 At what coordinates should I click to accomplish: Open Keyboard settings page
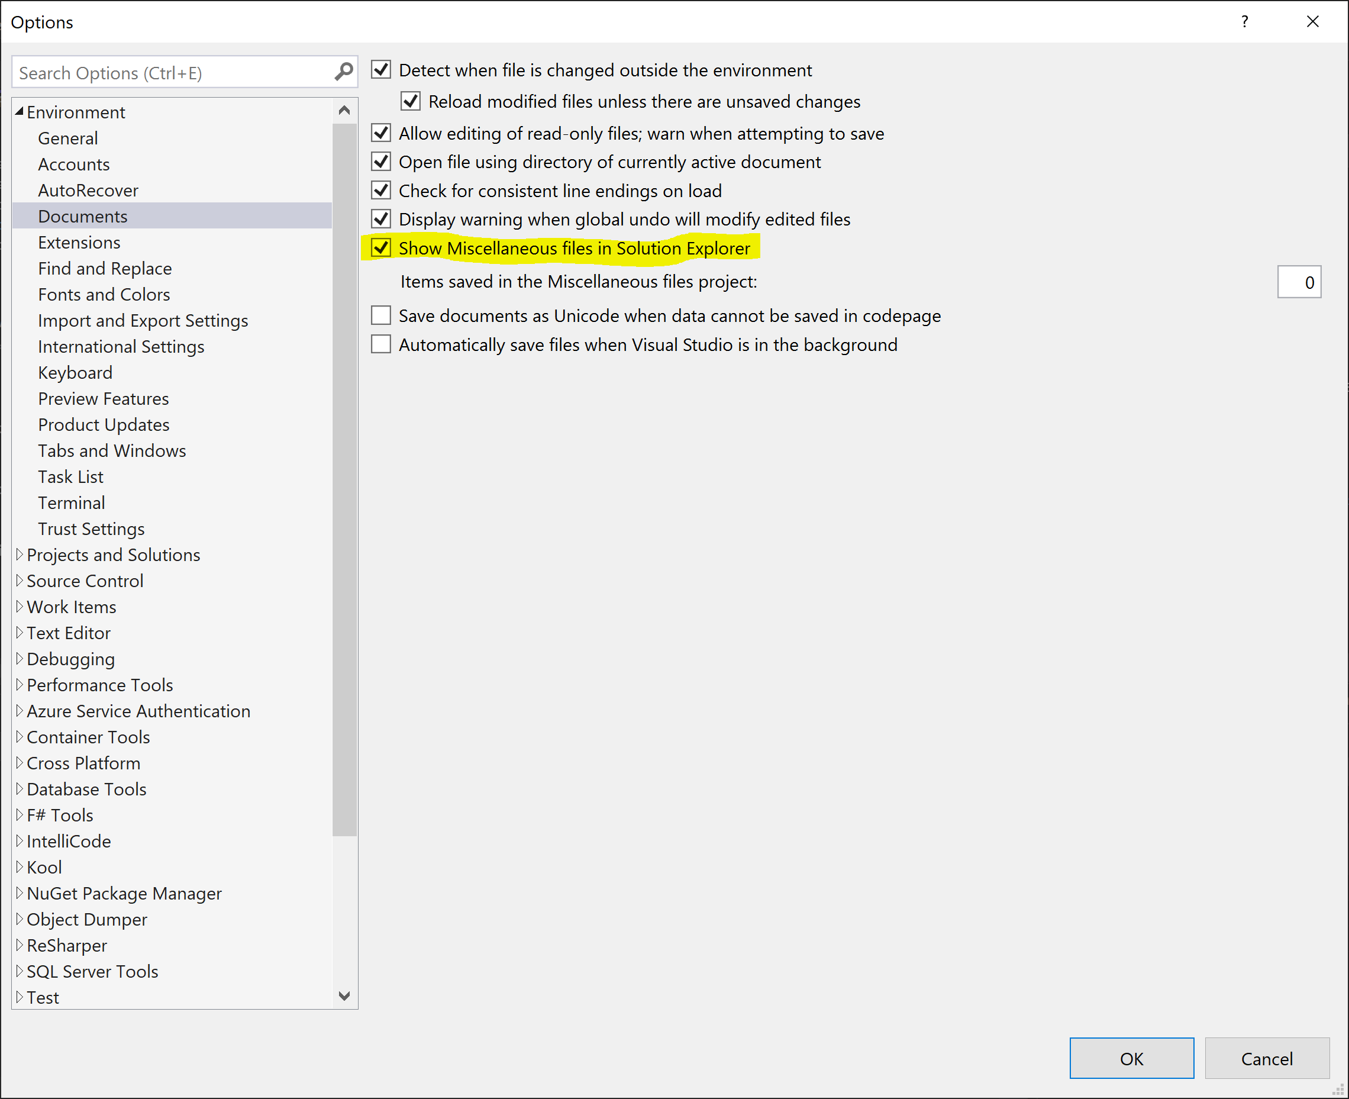click(x=75, y=372)
